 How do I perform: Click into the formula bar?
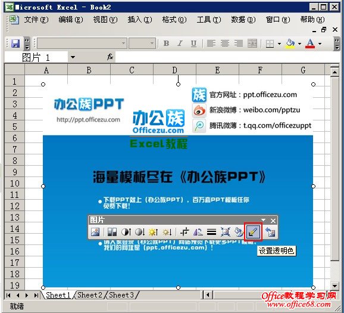pyautogui.click(x=227, y=57)
